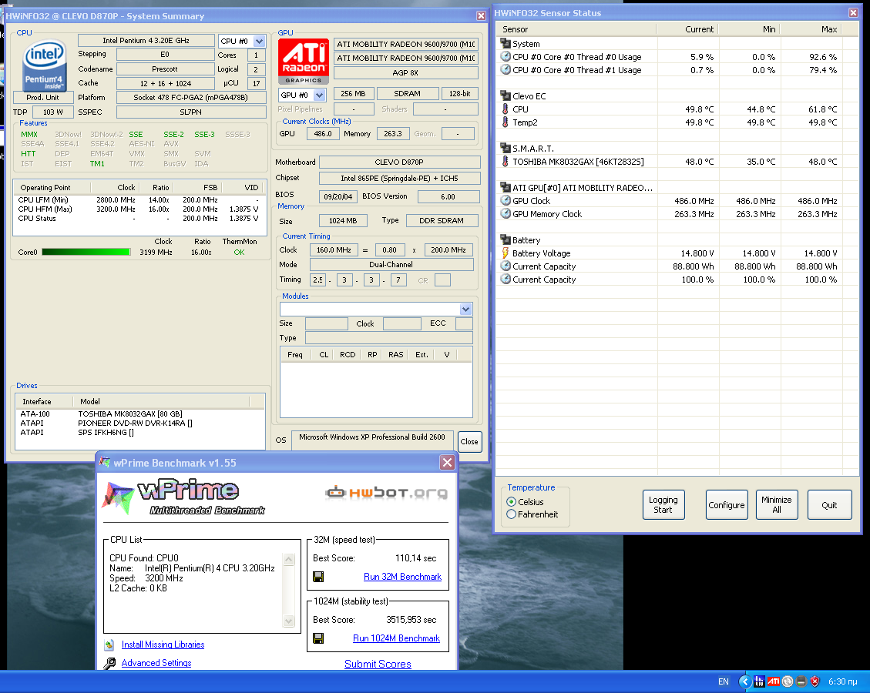
Task: Run the 32M Benchmark
Action: pos(403,577)
